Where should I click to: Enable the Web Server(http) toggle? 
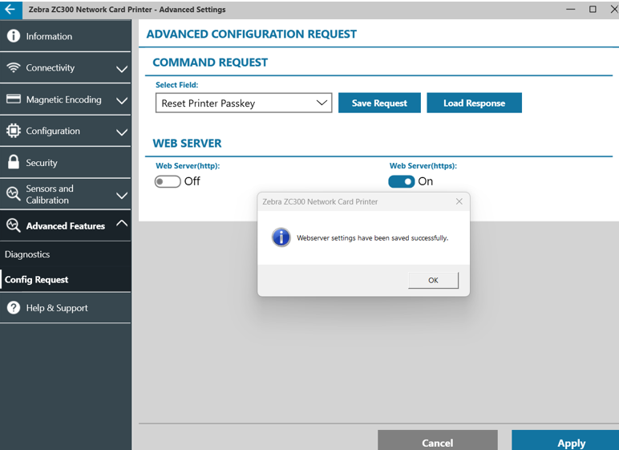[x=168, y=181]
